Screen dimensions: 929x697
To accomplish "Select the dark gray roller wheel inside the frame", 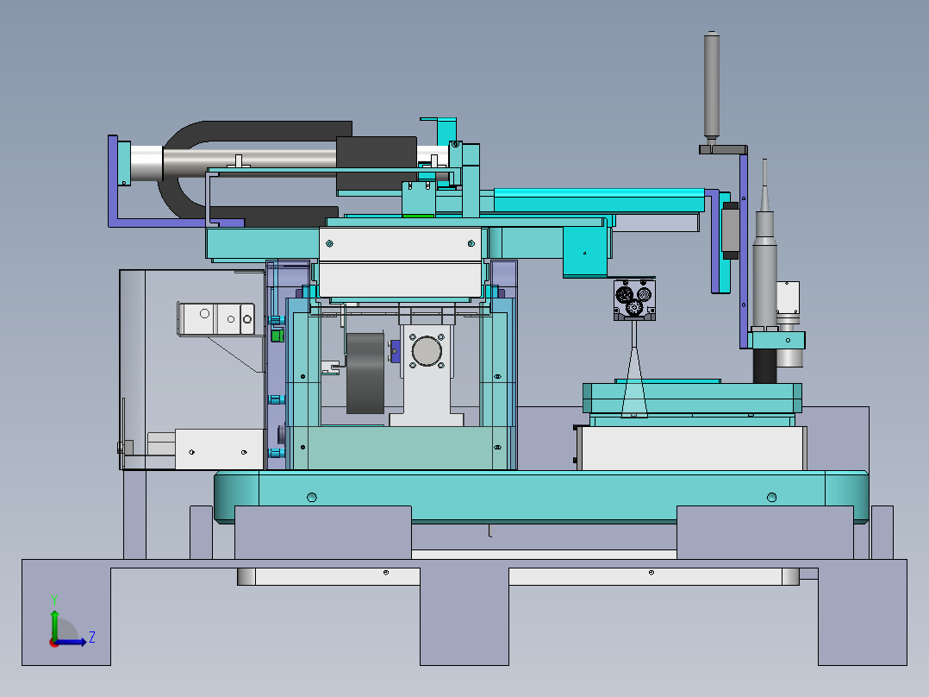I will tap(365, 374).
